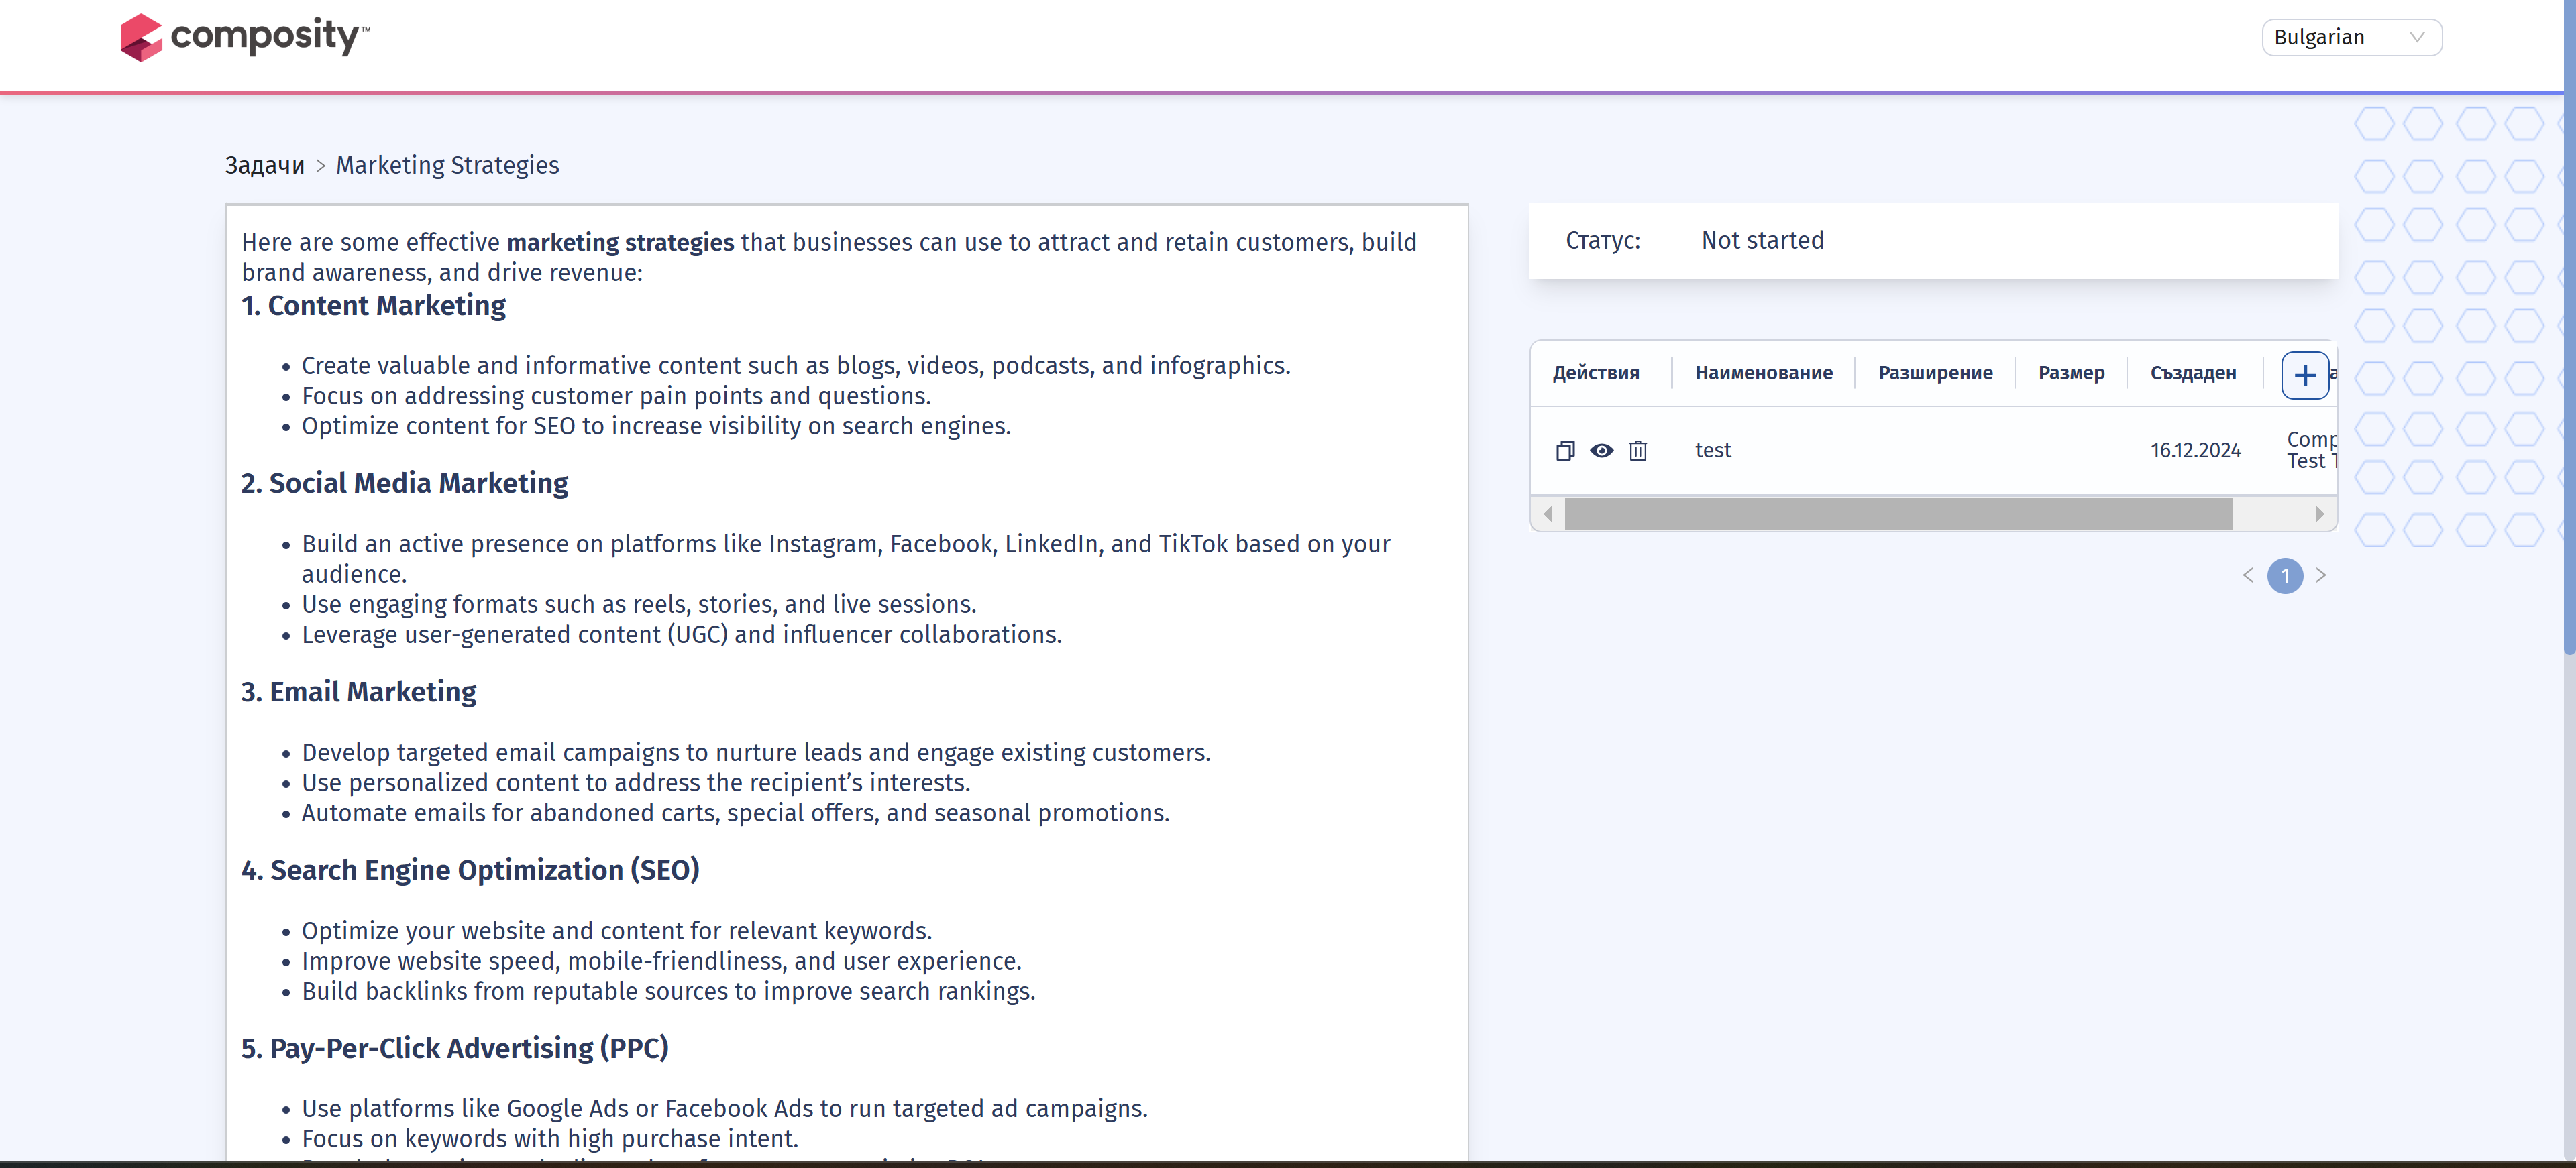This screenshot has width=2576, height=1168.
Task: Click the Pay-Per-Click Advertising (PPC) heading
Action: tap(454, 1048)
